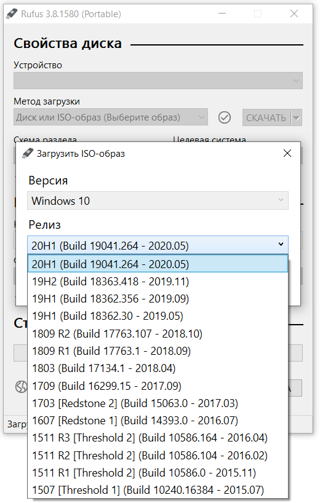The image size is (320, 503).
Task: Open the Устройство device dropdown
Action: (x=158, y=81)
